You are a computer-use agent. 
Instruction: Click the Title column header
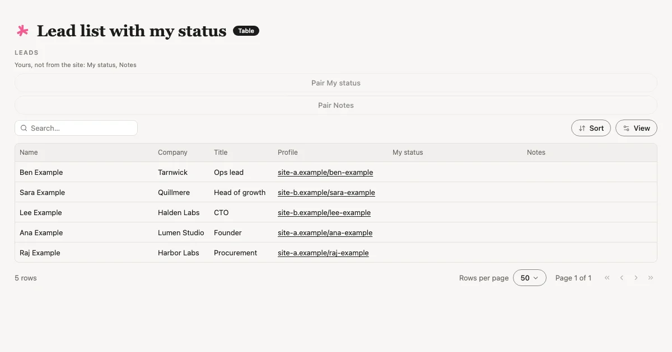pos(221,152)
